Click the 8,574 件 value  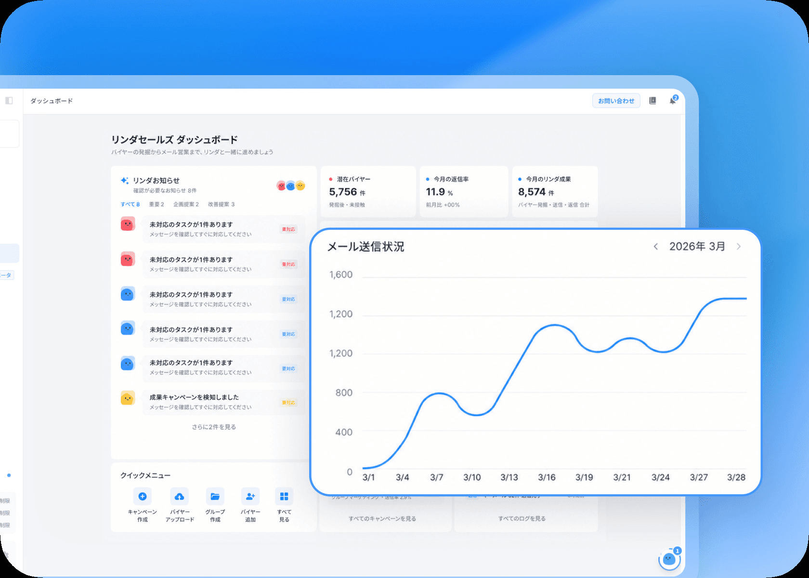(x=536, y=192)
